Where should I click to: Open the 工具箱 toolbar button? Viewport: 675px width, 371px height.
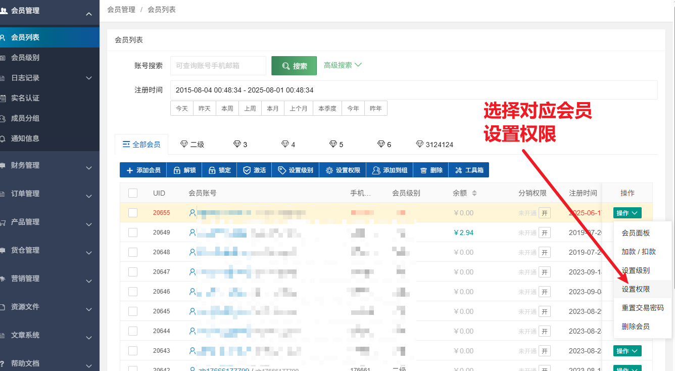[x=468, y=170]
